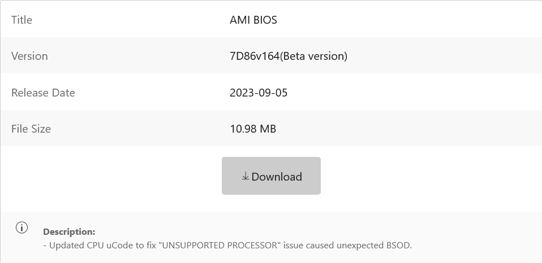Select the AMI BIOS title text

(x=253, y=20)
